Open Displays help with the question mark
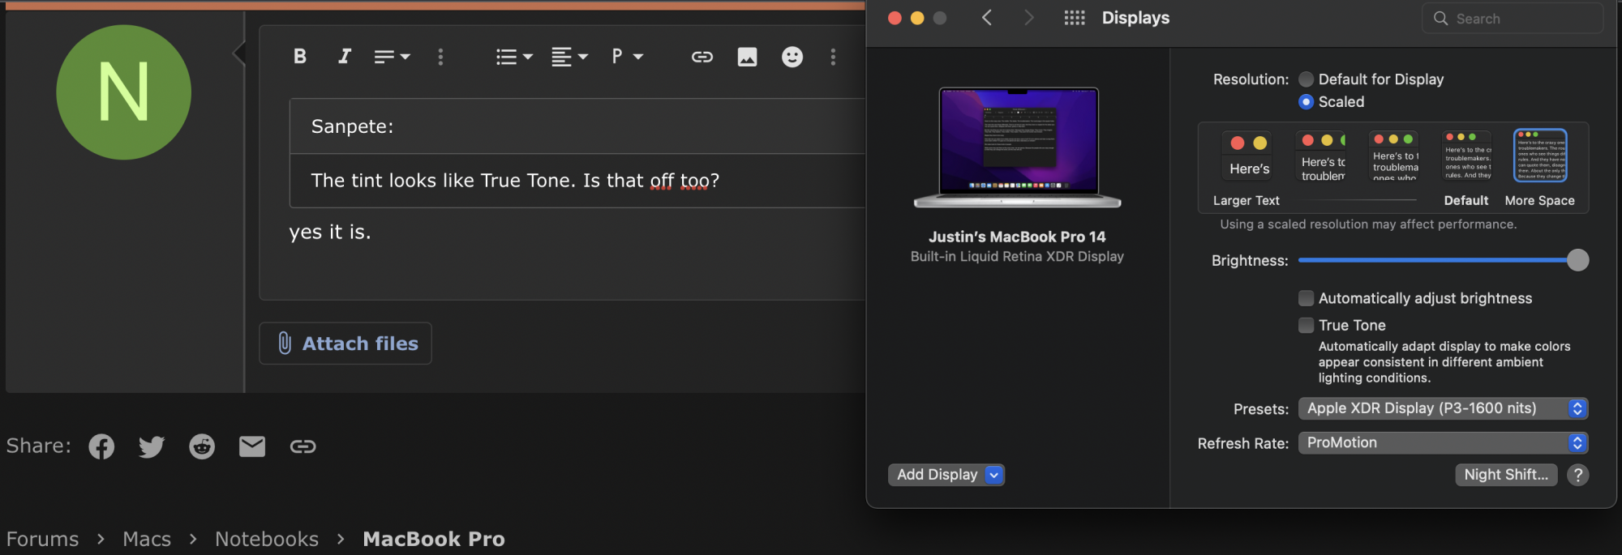Screen dimensions: 1622x555 [x=1578, y=475]
